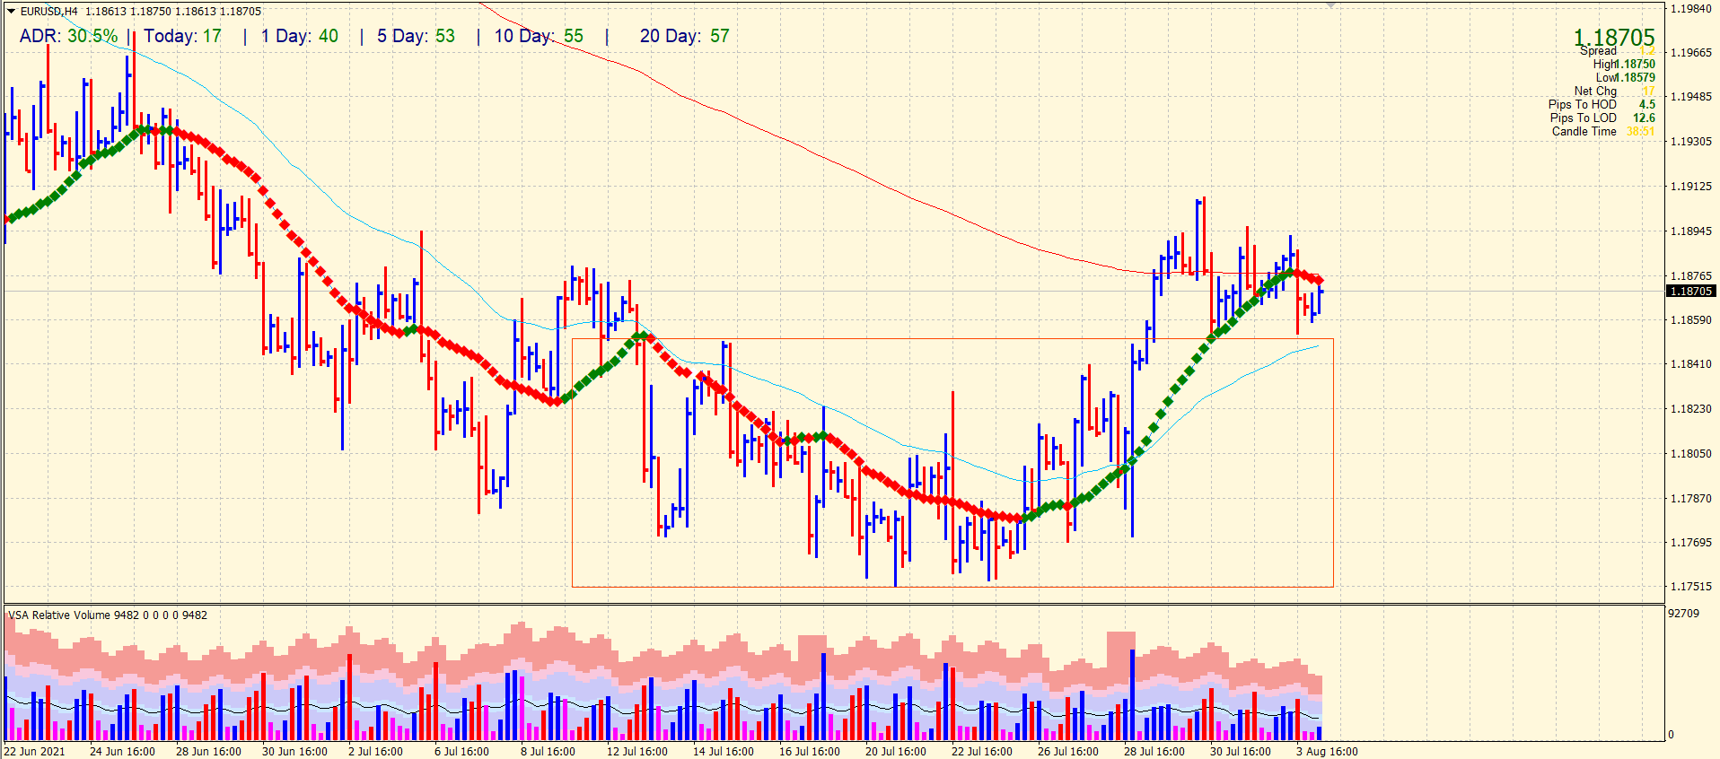Click the 3 Aug 16:00 time label

(1327, 752)
